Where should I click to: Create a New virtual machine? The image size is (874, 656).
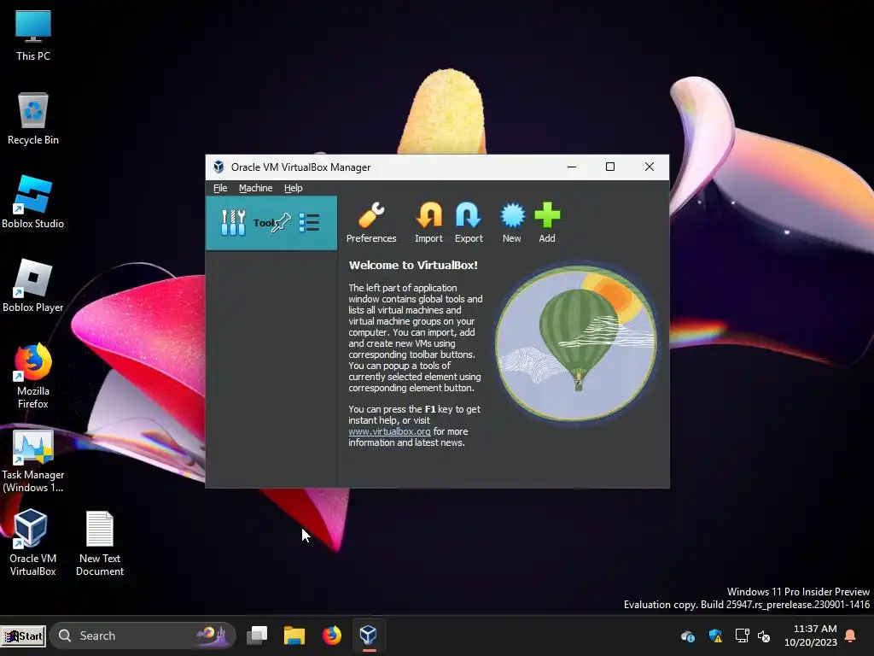[x=512, y=223]
